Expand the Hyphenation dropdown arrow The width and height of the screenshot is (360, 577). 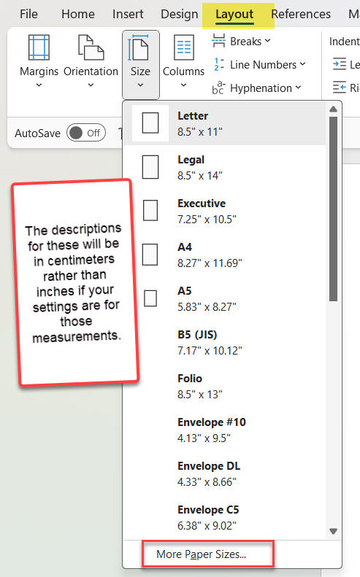click(x=298, y=88)
